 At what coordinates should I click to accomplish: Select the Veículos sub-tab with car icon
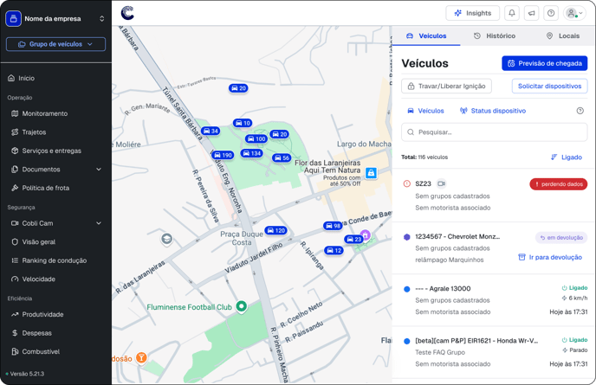[x=425, y=111]
